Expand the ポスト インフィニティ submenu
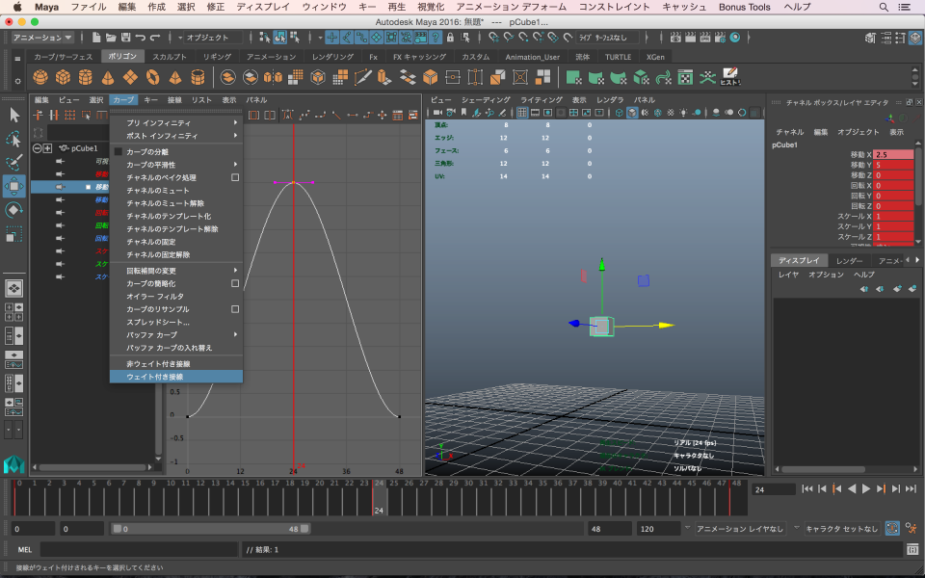 coord(176,136)
